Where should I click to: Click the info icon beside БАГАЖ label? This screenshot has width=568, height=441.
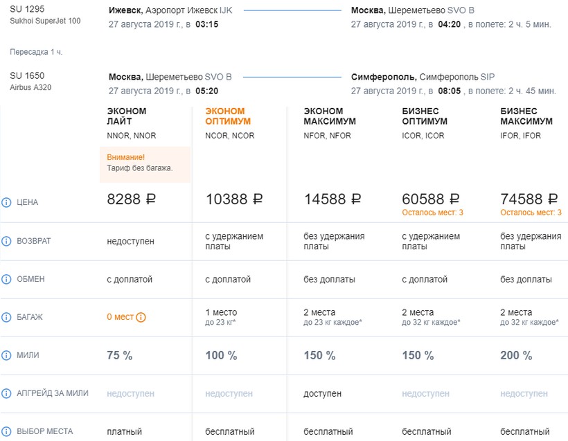[7, 317]
